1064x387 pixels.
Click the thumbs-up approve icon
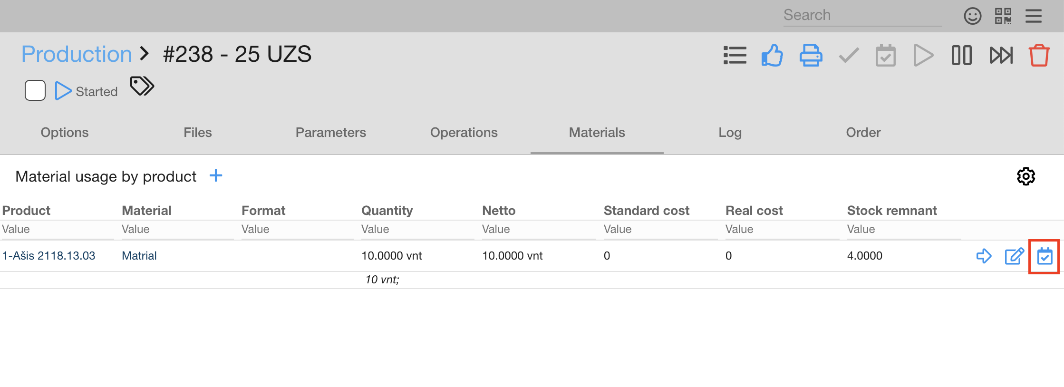click(772, 56)
